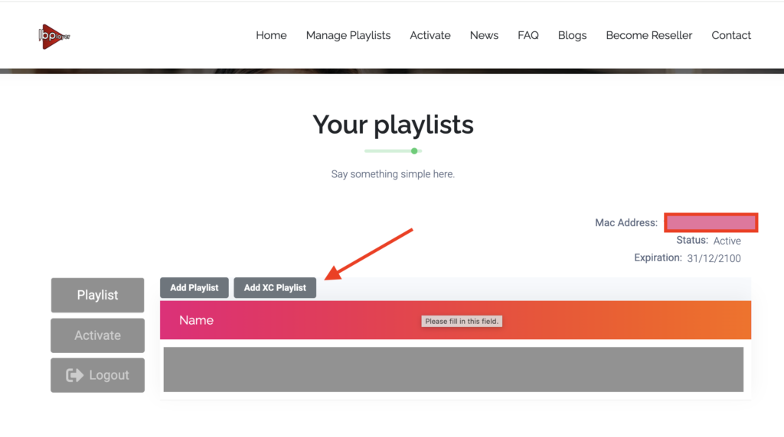Open Activate in the top navigation
The width and height of the screenshot is (784, 437).
click(x=430, y=35)
